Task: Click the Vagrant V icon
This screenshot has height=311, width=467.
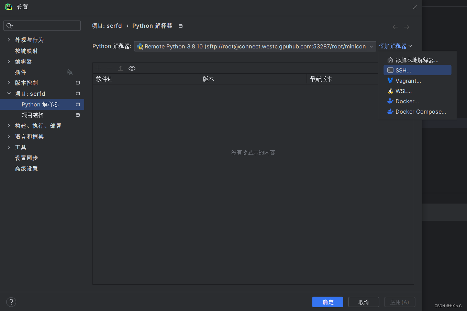Action: 390,81
